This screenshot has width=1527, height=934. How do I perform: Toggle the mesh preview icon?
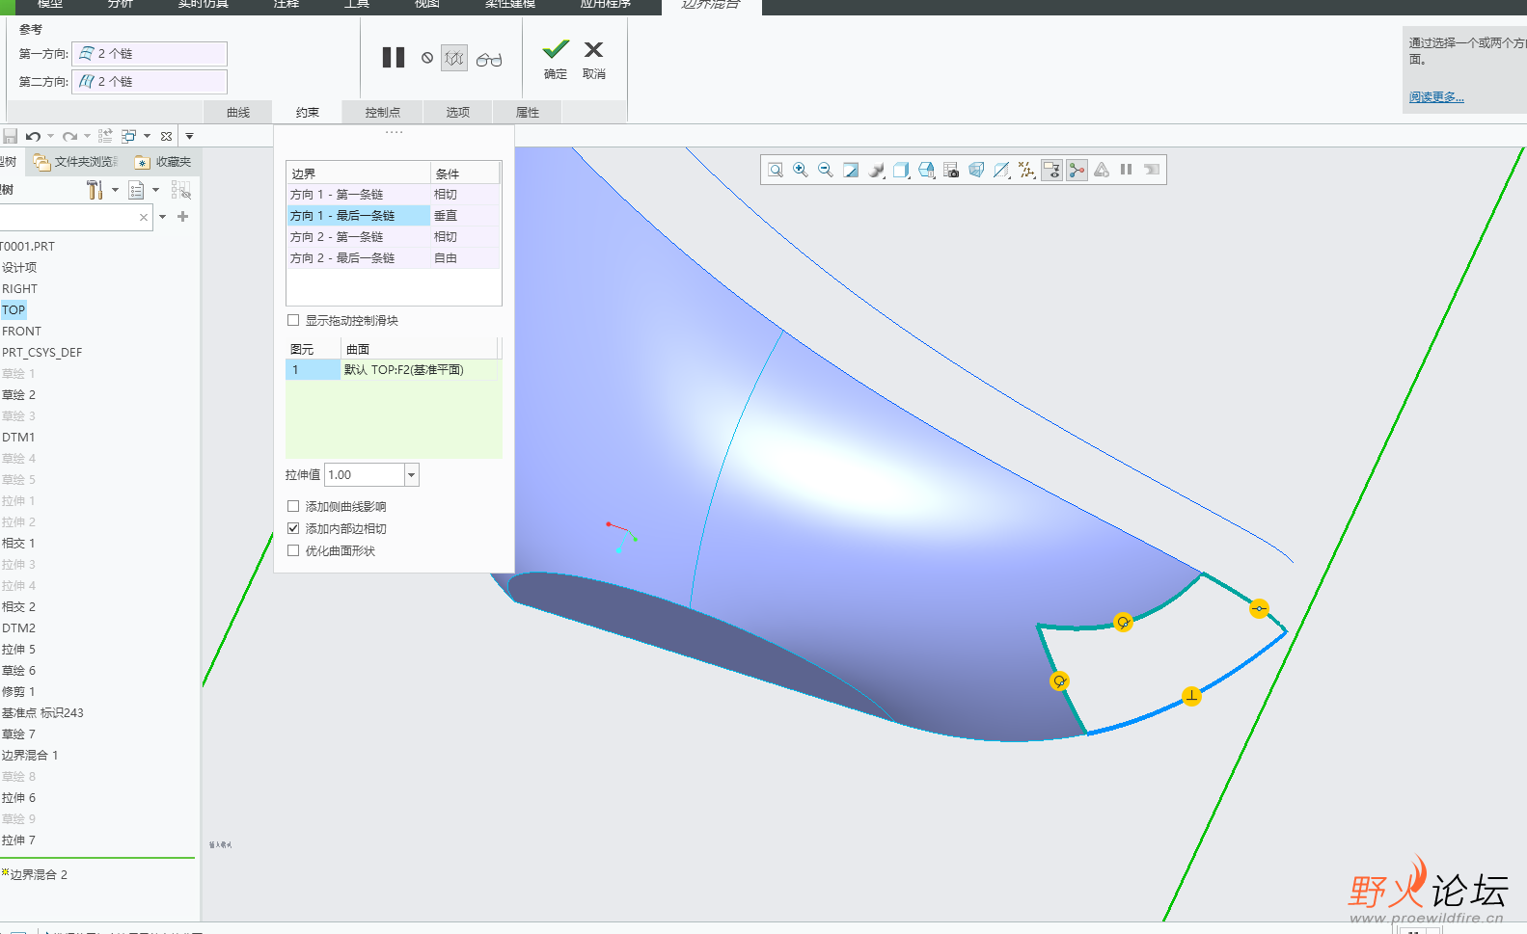454,58
